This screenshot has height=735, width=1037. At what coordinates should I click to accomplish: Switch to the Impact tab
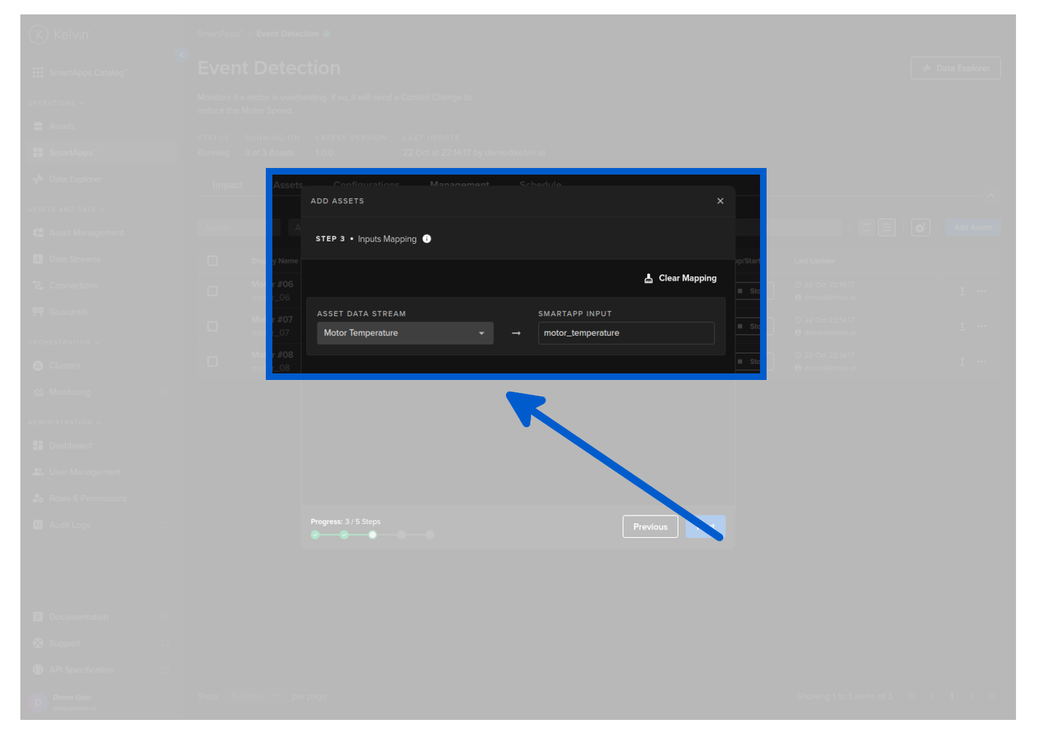coord(227,186)
